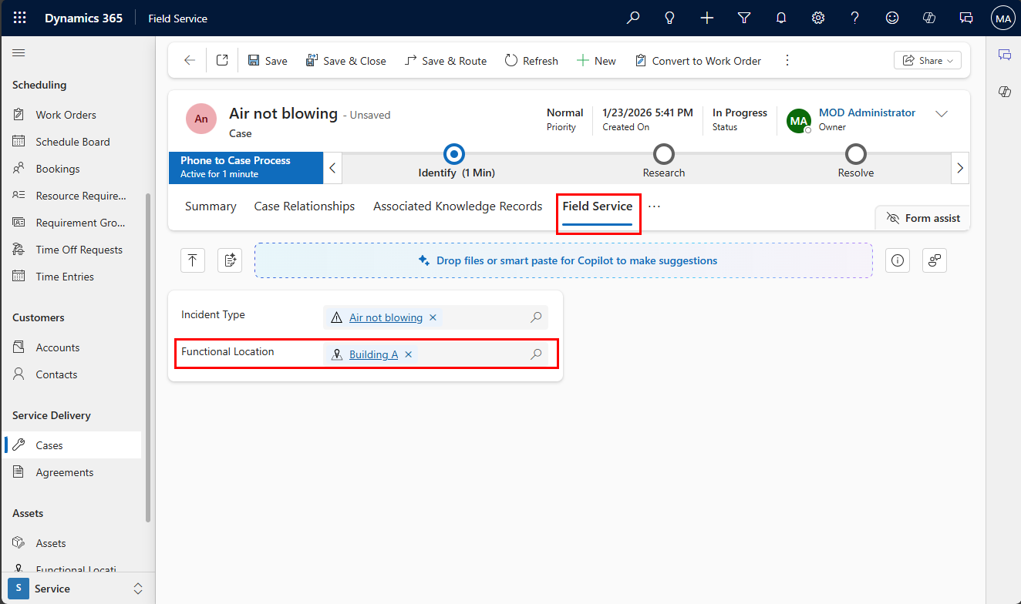Search Functional Location lookup magnifier

pyautogui.click(x=536, y=354)
